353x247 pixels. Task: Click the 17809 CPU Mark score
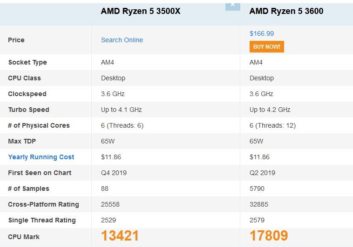pos(269,236)
